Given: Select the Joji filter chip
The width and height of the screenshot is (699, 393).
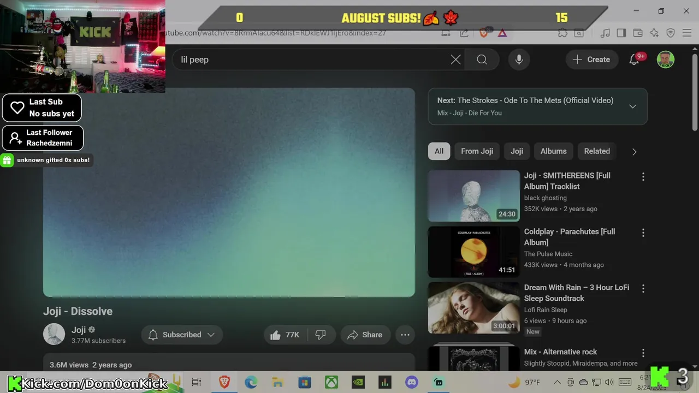Looking at the screenshot, I should (517, 151).
